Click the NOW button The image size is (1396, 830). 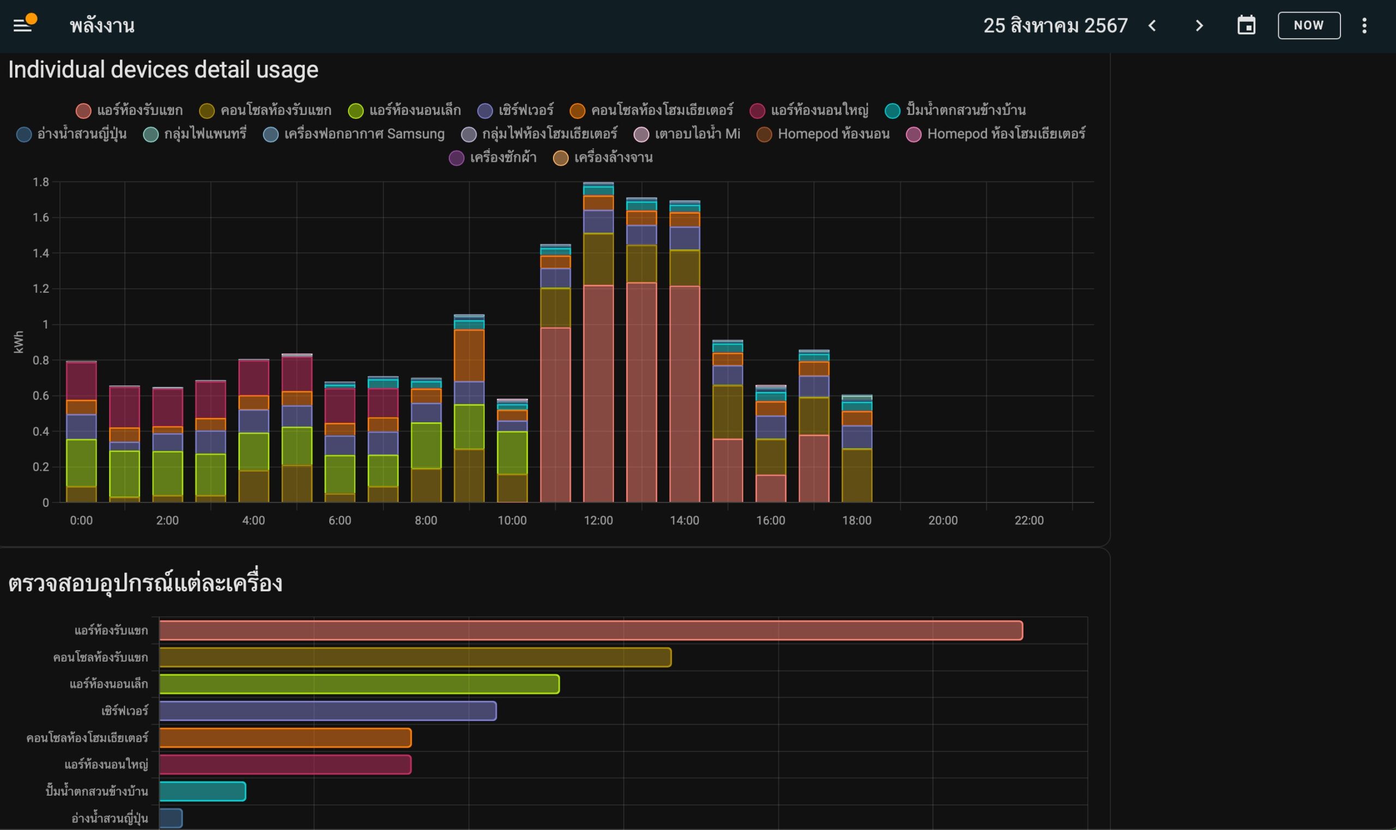(1308, 26)
